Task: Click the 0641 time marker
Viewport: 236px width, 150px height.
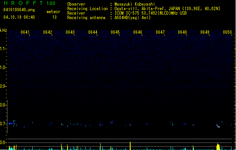Action: (25, 32)
